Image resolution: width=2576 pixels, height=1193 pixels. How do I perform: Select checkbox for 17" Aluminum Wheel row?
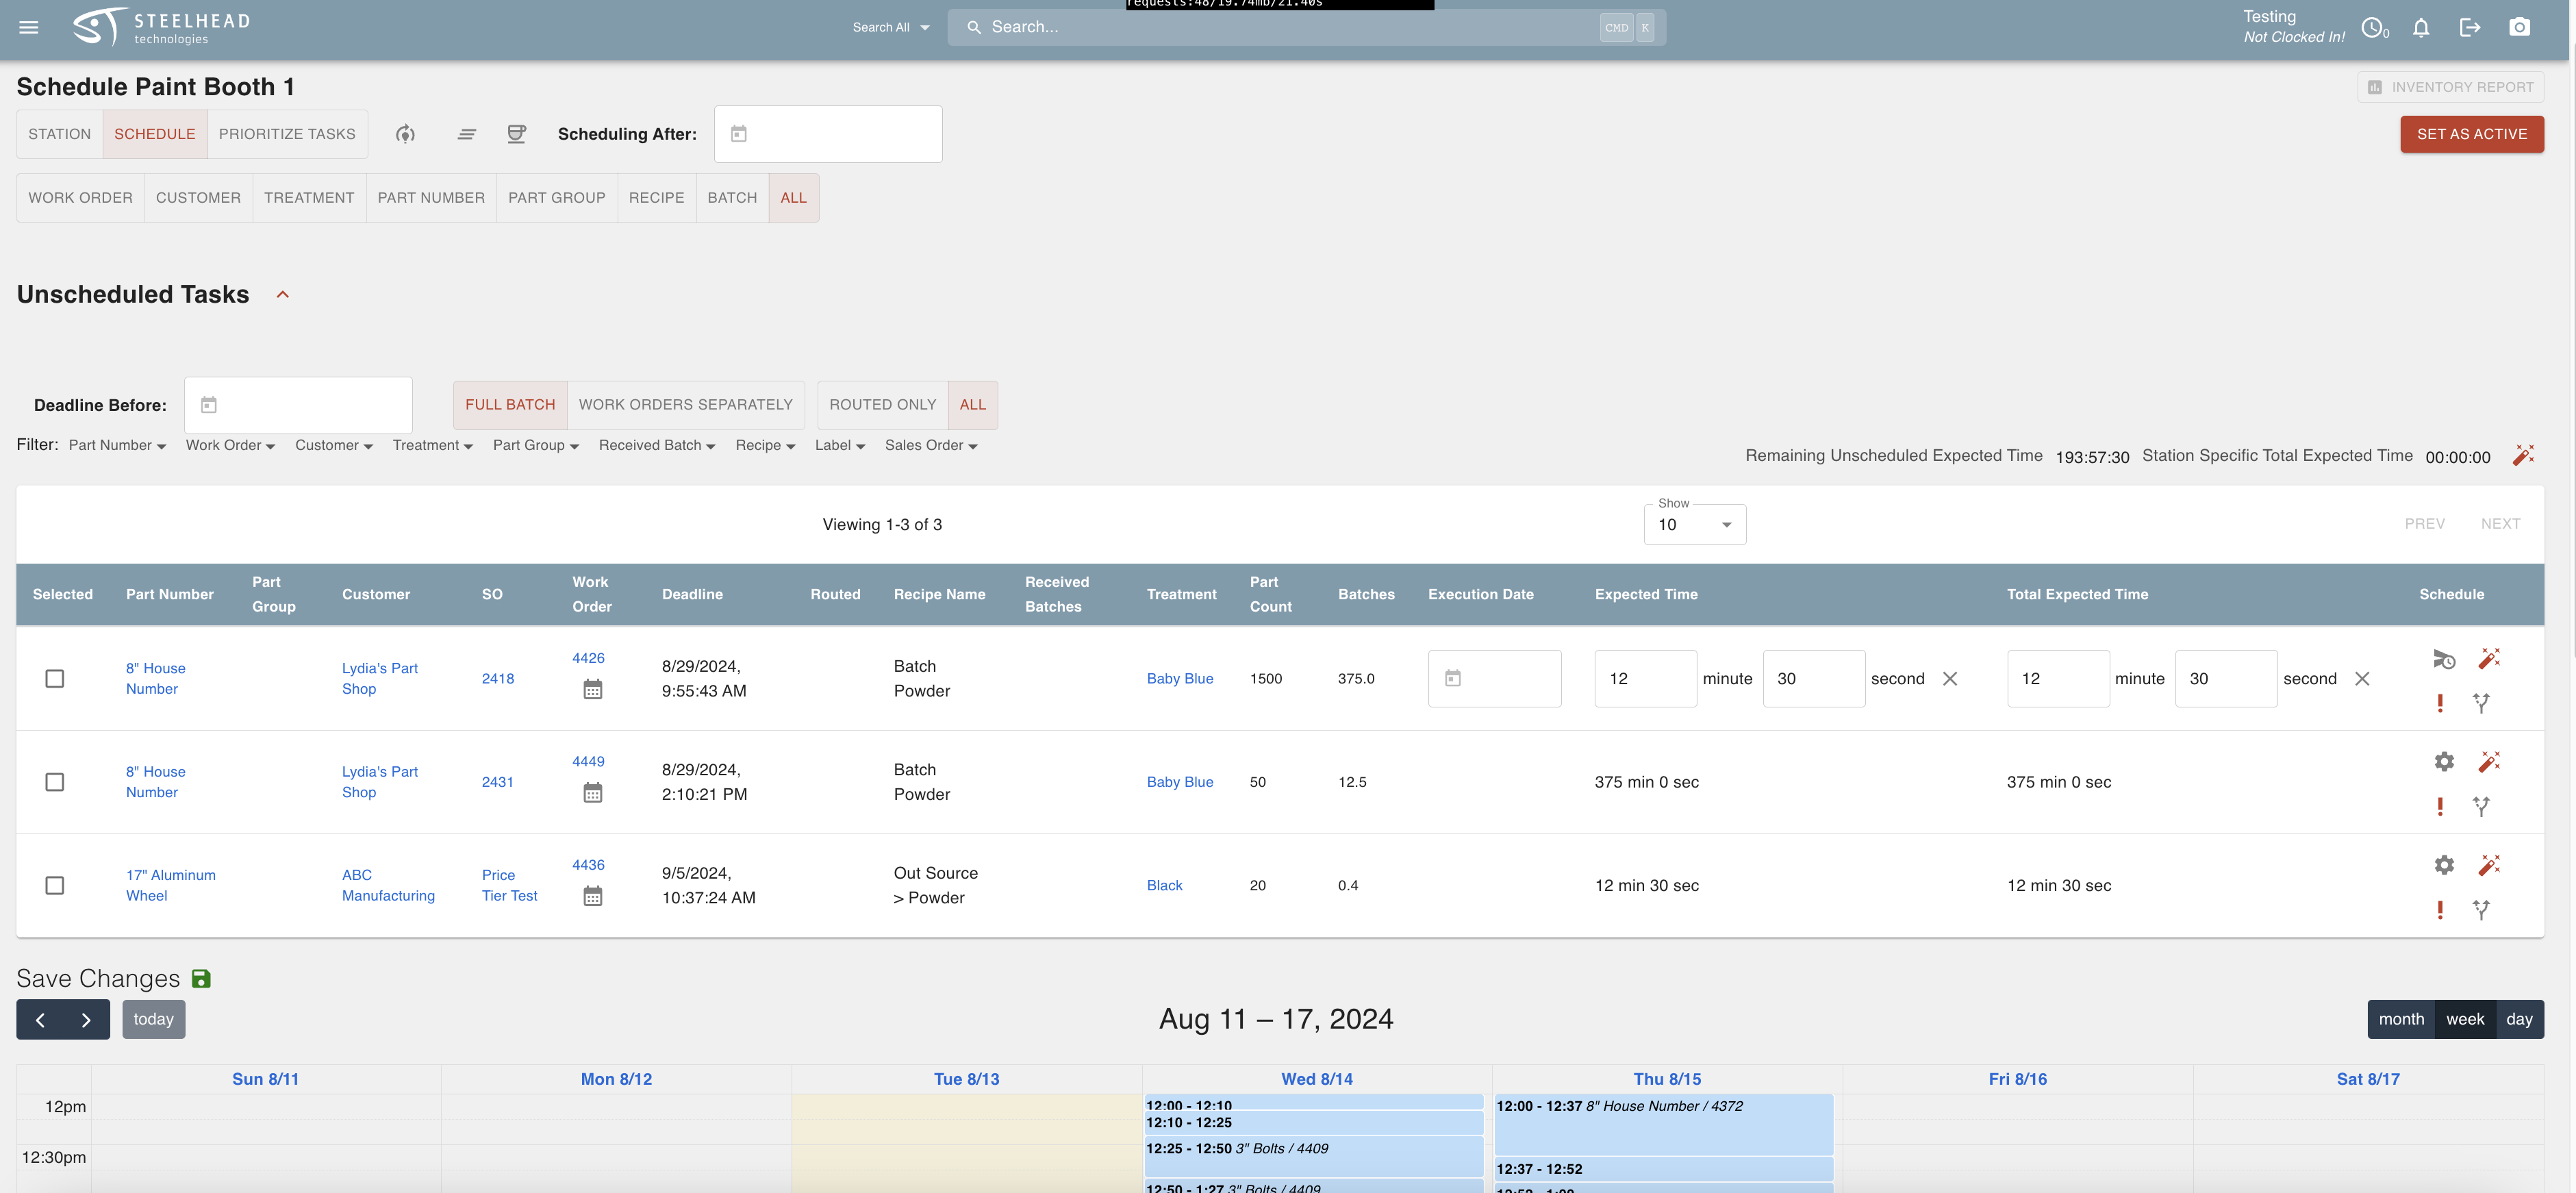pos(55,886)
